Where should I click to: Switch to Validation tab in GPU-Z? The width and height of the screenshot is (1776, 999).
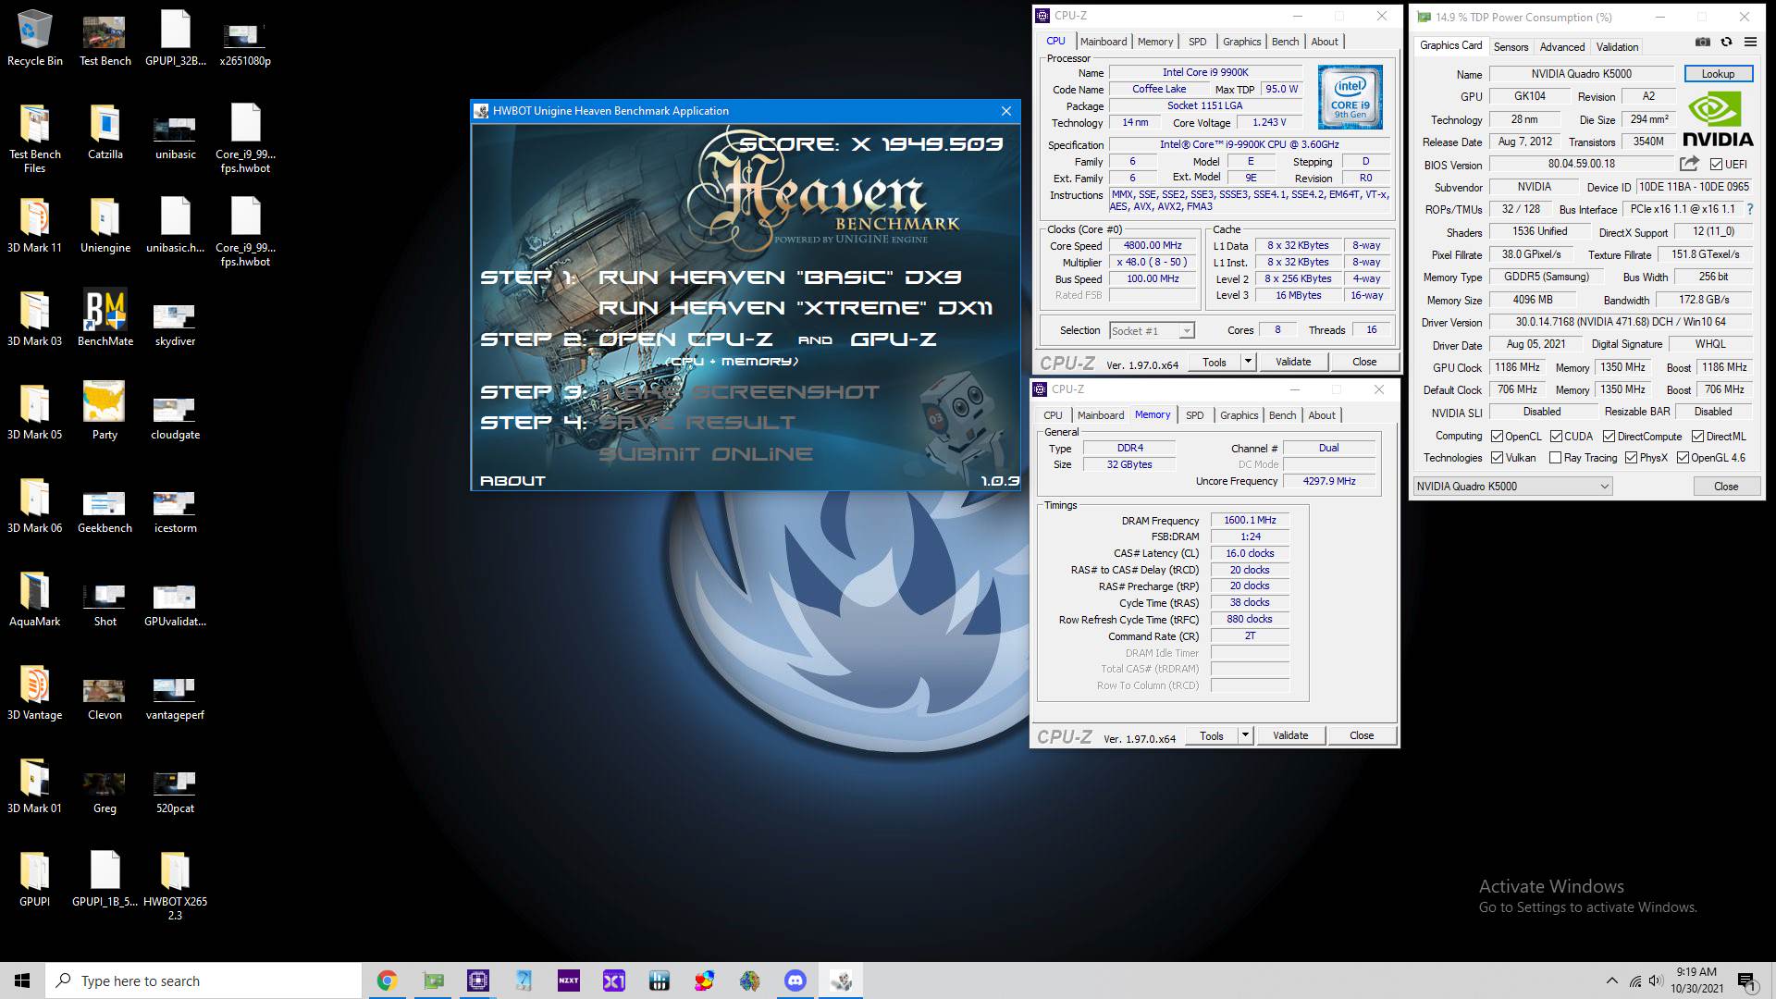pyautogui.click(x=1617, y=47)
